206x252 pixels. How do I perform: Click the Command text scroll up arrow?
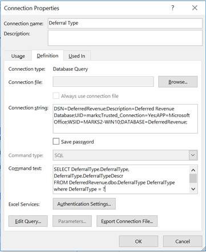[x=193, y=170]
